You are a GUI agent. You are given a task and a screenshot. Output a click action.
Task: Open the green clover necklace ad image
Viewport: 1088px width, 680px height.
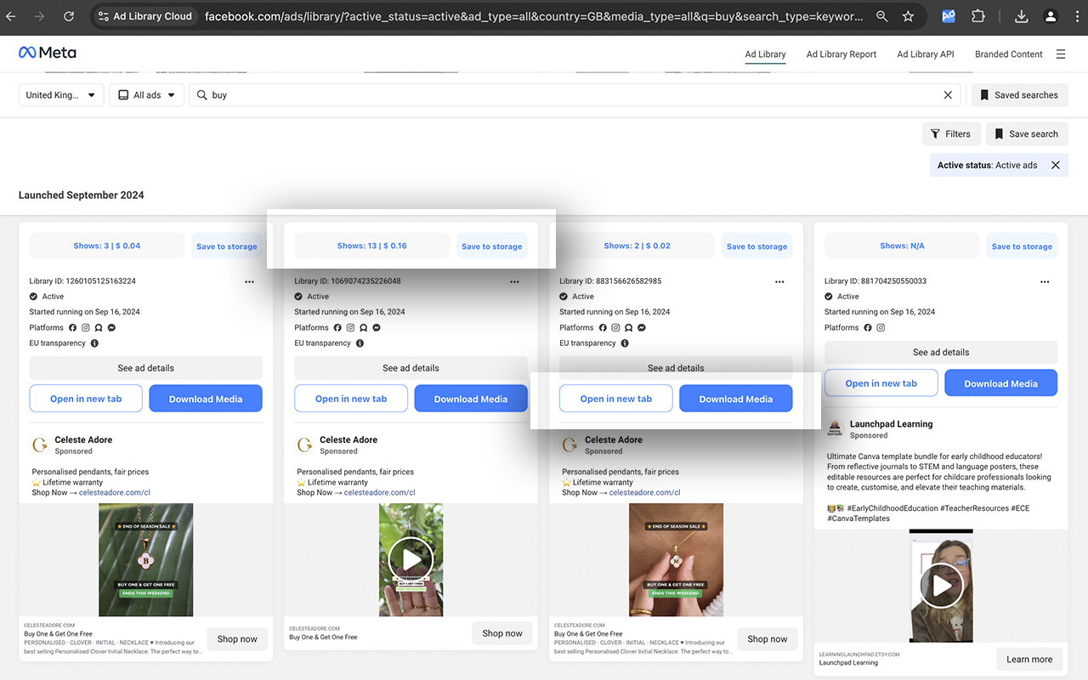tap(146, 560)
